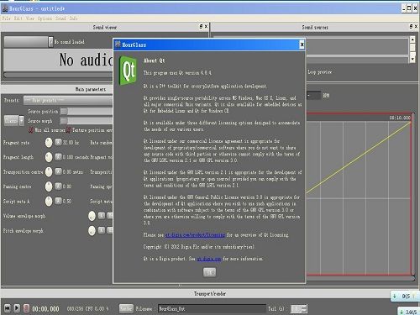The height and width of the screenshot is (315, 420).
Task: Toggle the A button for Panning centre
Action: coord(58,186)
